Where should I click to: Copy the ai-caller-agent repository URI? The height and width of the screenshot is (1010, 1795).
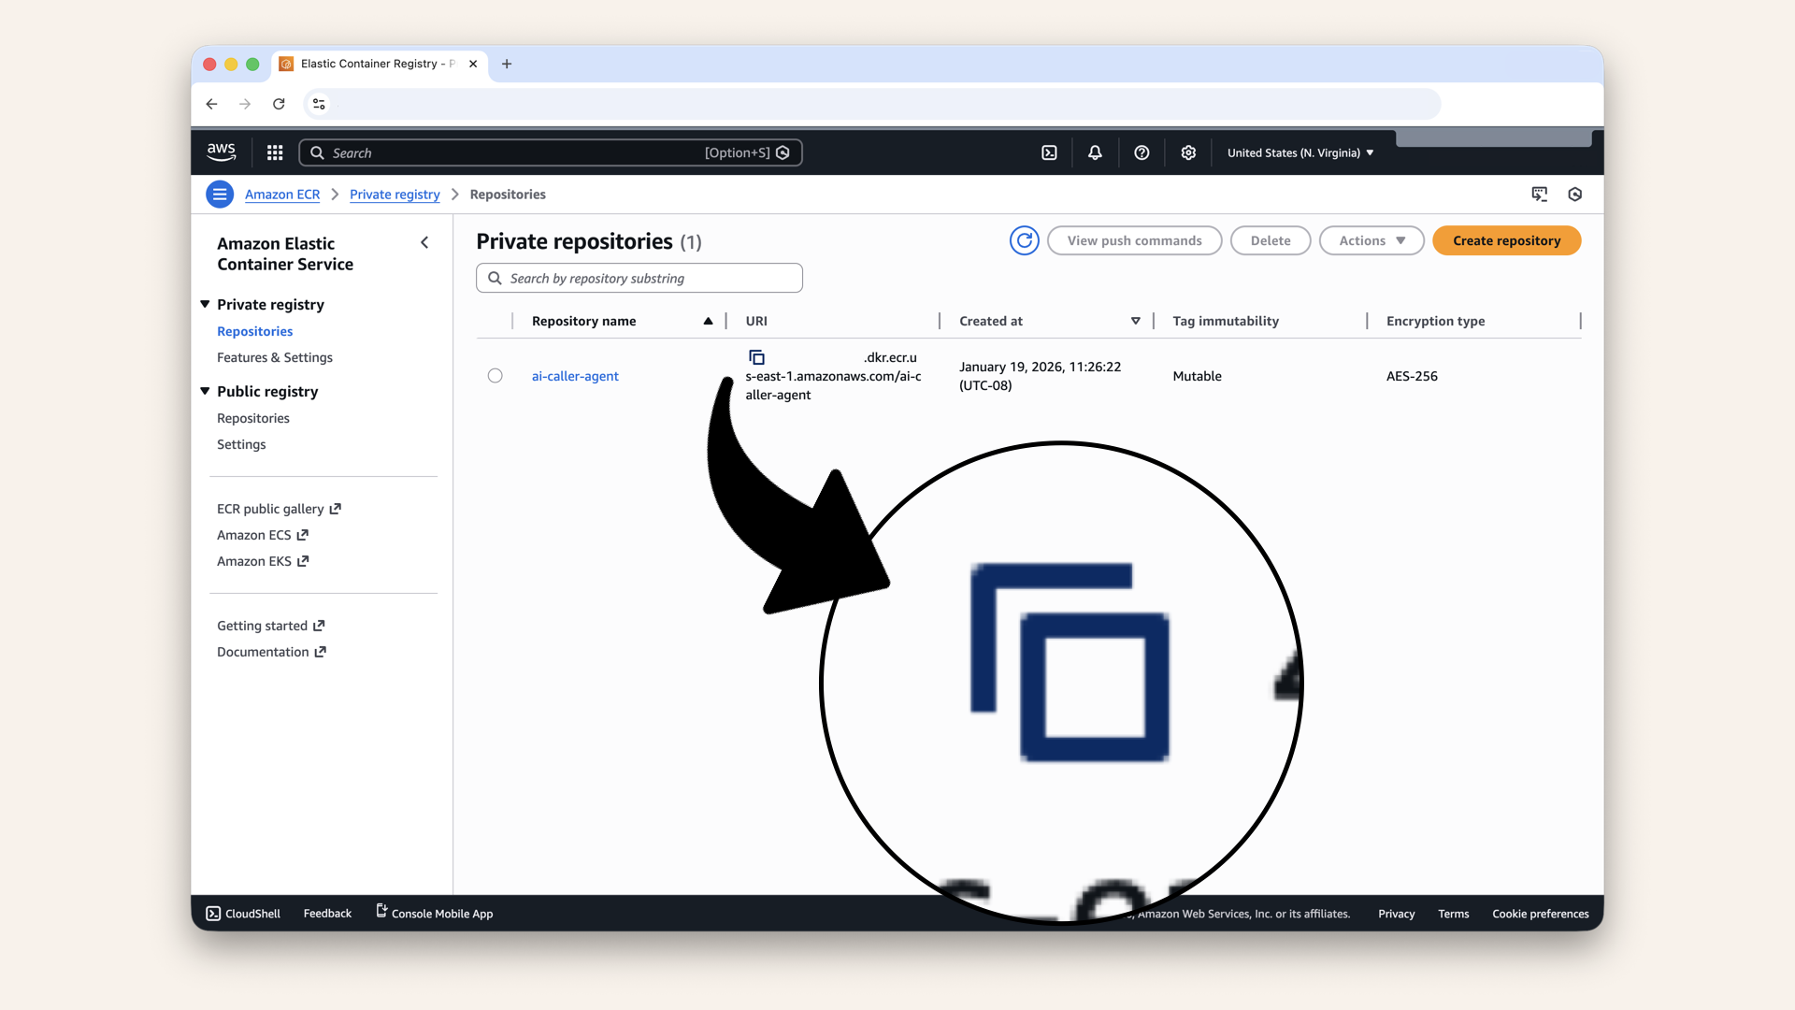click(x=756, y=356)
